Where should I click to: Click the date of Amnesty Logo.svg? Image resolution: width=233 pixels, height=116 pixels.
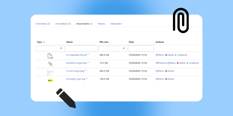coord(138,79)
